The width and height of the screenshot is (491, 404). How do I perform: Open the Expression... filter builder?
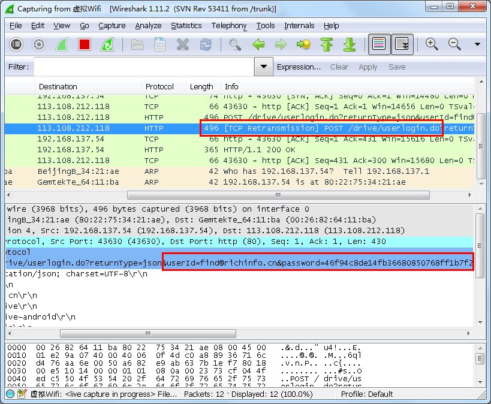[299, 67]
